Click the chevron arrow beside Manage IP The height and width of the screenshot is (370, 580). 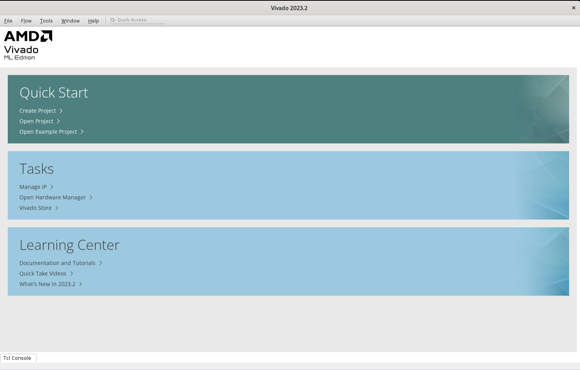point(52,187)
